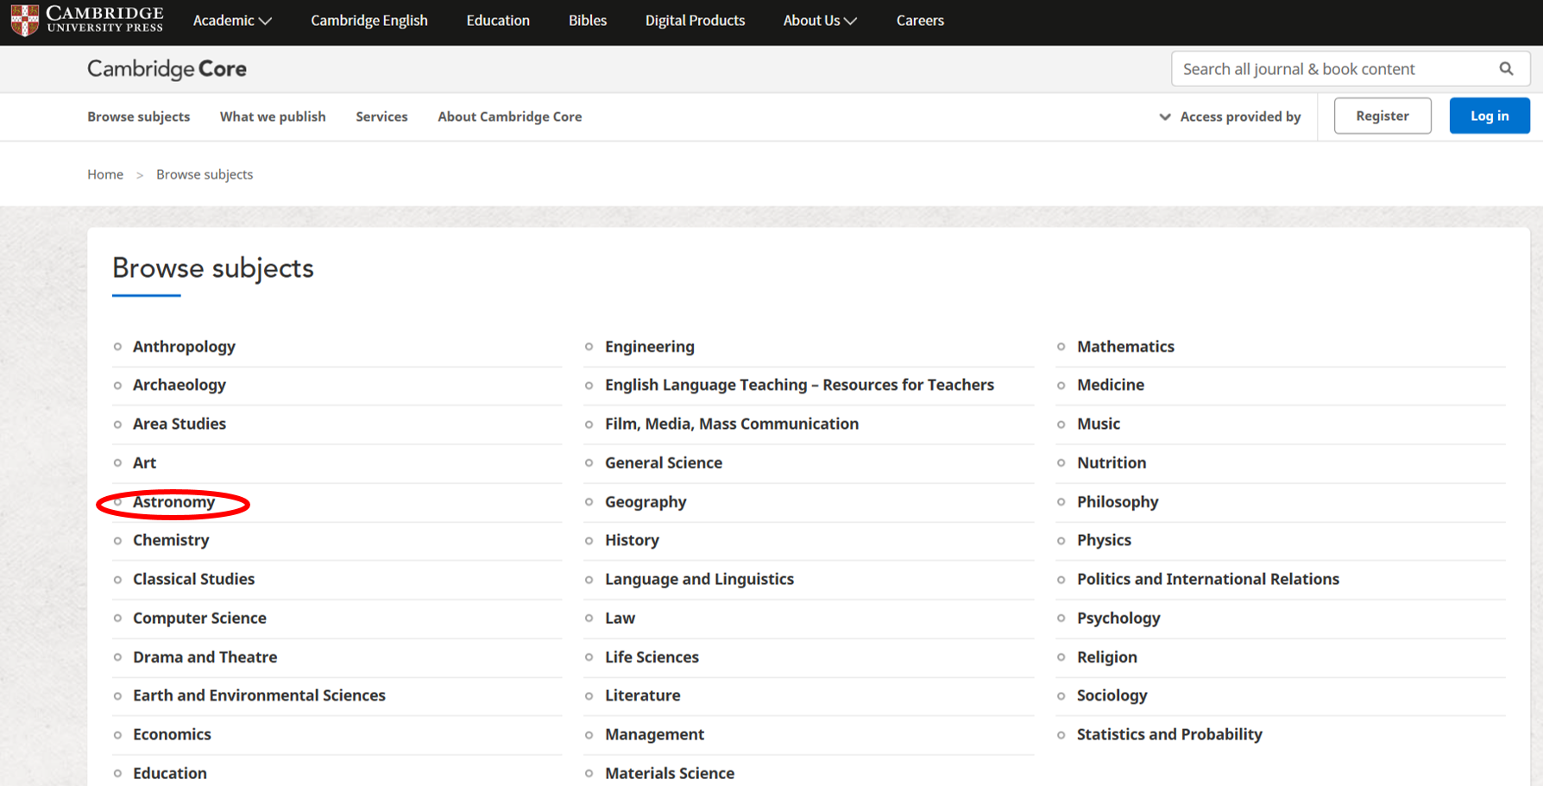Select What we publish tab

[x=273, y=116]
